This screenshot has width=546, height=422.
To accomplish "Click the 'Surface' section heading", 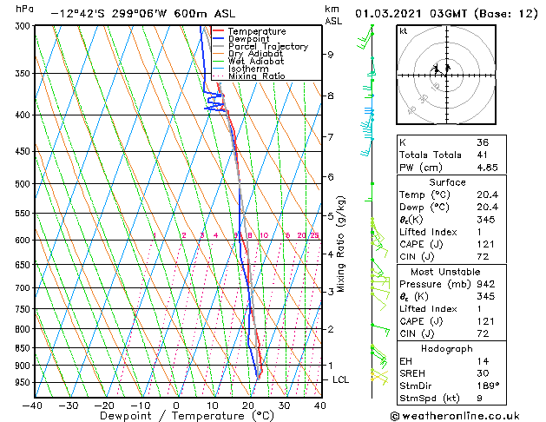I will [x=447, y=182].
